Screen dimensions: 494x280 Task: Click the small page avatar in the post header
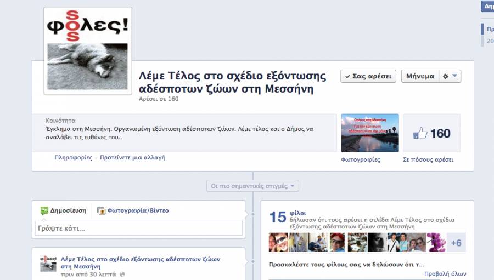pyautogui.click(x=48, y=263)
